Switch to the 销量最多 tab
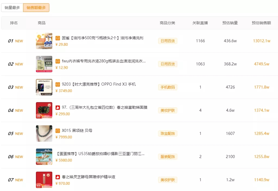This screenshot has height=191, width=278. [x=12, y=8]
